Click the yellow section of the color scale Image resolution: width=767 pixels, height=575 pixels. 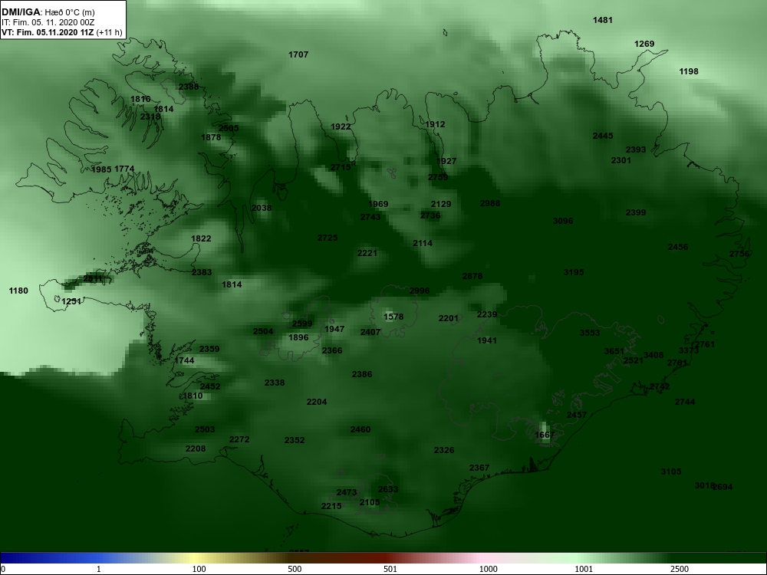pyautogui.click(x=196, y=558)
